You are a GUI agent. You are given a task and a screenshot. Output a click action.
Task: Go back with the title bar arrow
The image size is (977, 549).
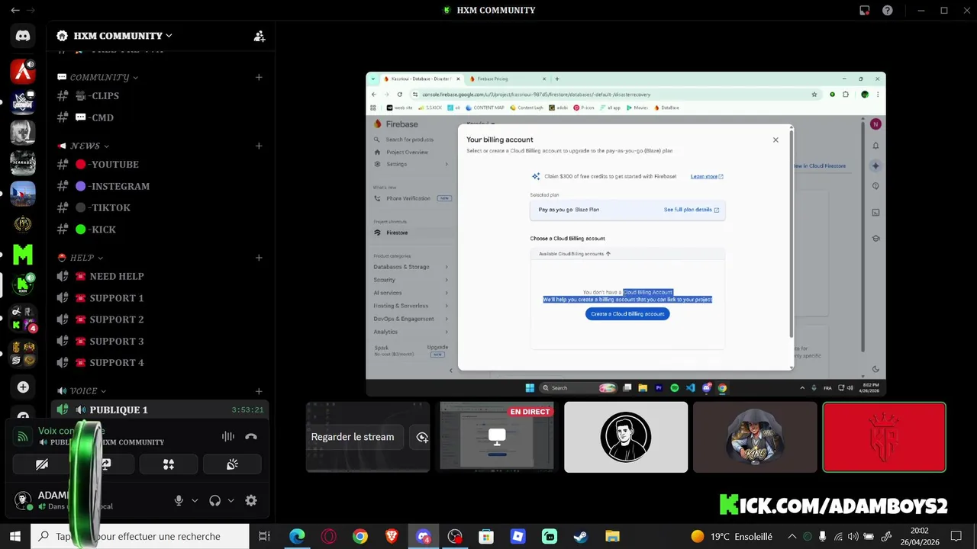[x=15, y=10]
